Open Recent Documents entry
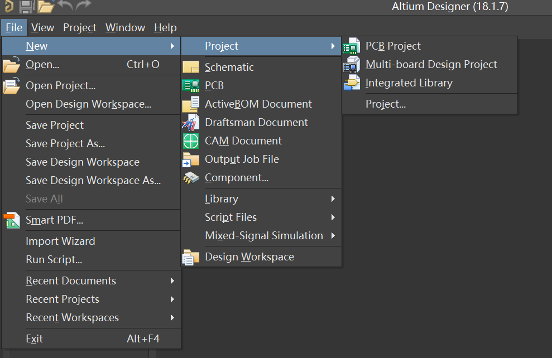Screen dimensions: 552x358 click(x=91, y=280)
